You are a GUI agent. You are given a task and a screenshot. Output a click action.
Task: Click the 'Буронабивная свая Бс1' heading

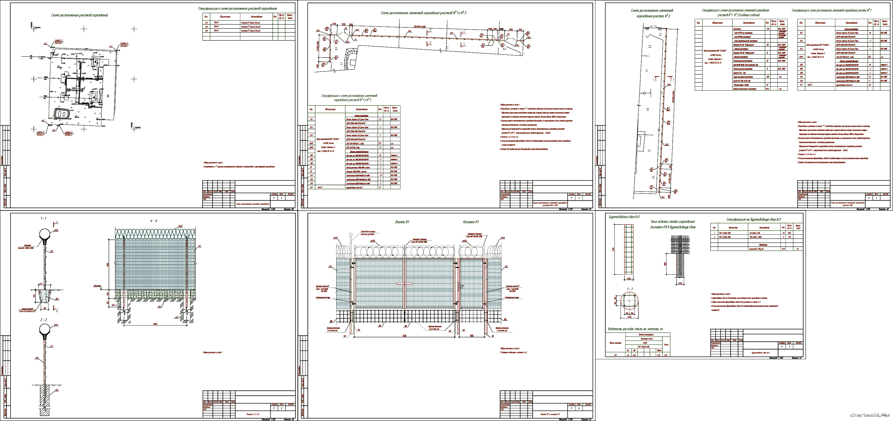point(624,217)
